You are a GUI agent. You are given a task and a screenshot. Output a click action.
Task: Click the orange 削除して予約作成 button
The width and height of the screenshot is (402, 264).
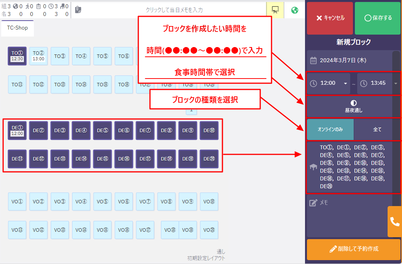tap(353, 249)
